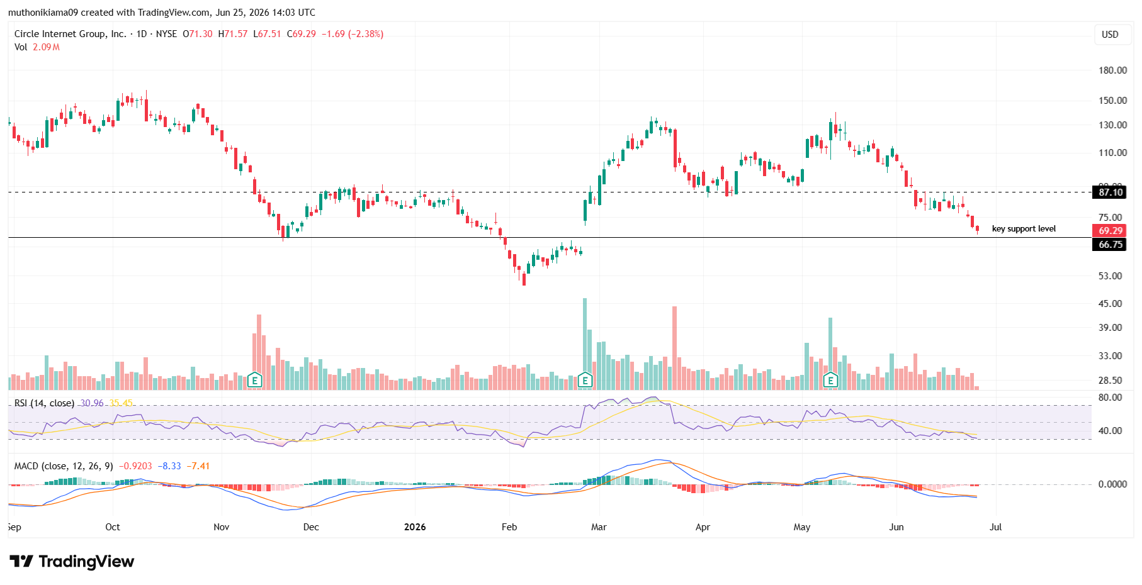This screenshot has width=1142, height=585.
Task: Click the Vol 2.09M volume legend
Action: click(x=37, y=47)
